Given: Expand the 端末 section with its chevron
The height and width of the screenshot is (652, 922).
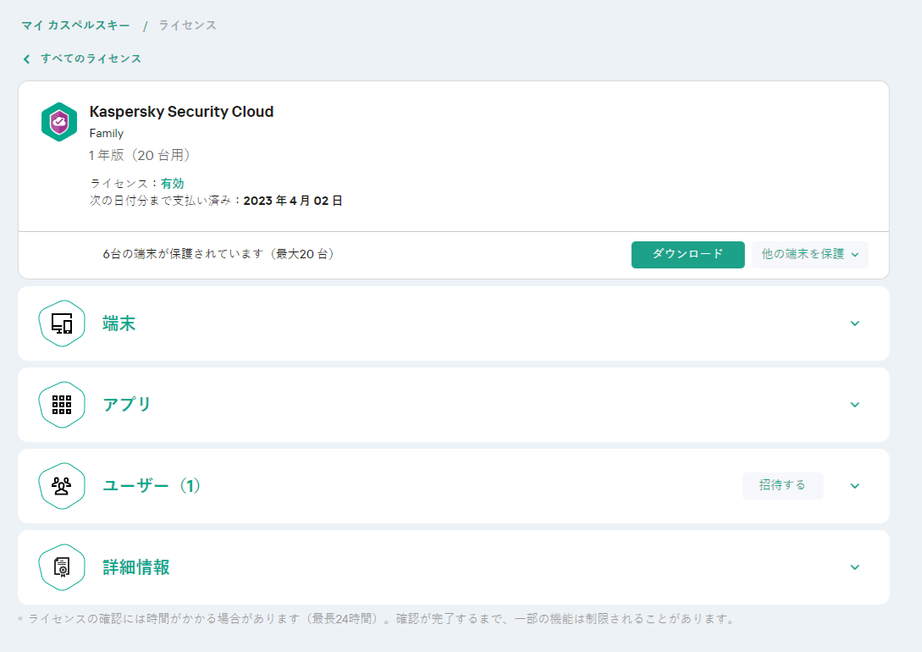Looking at the screenshot, I should click(854, 323).
